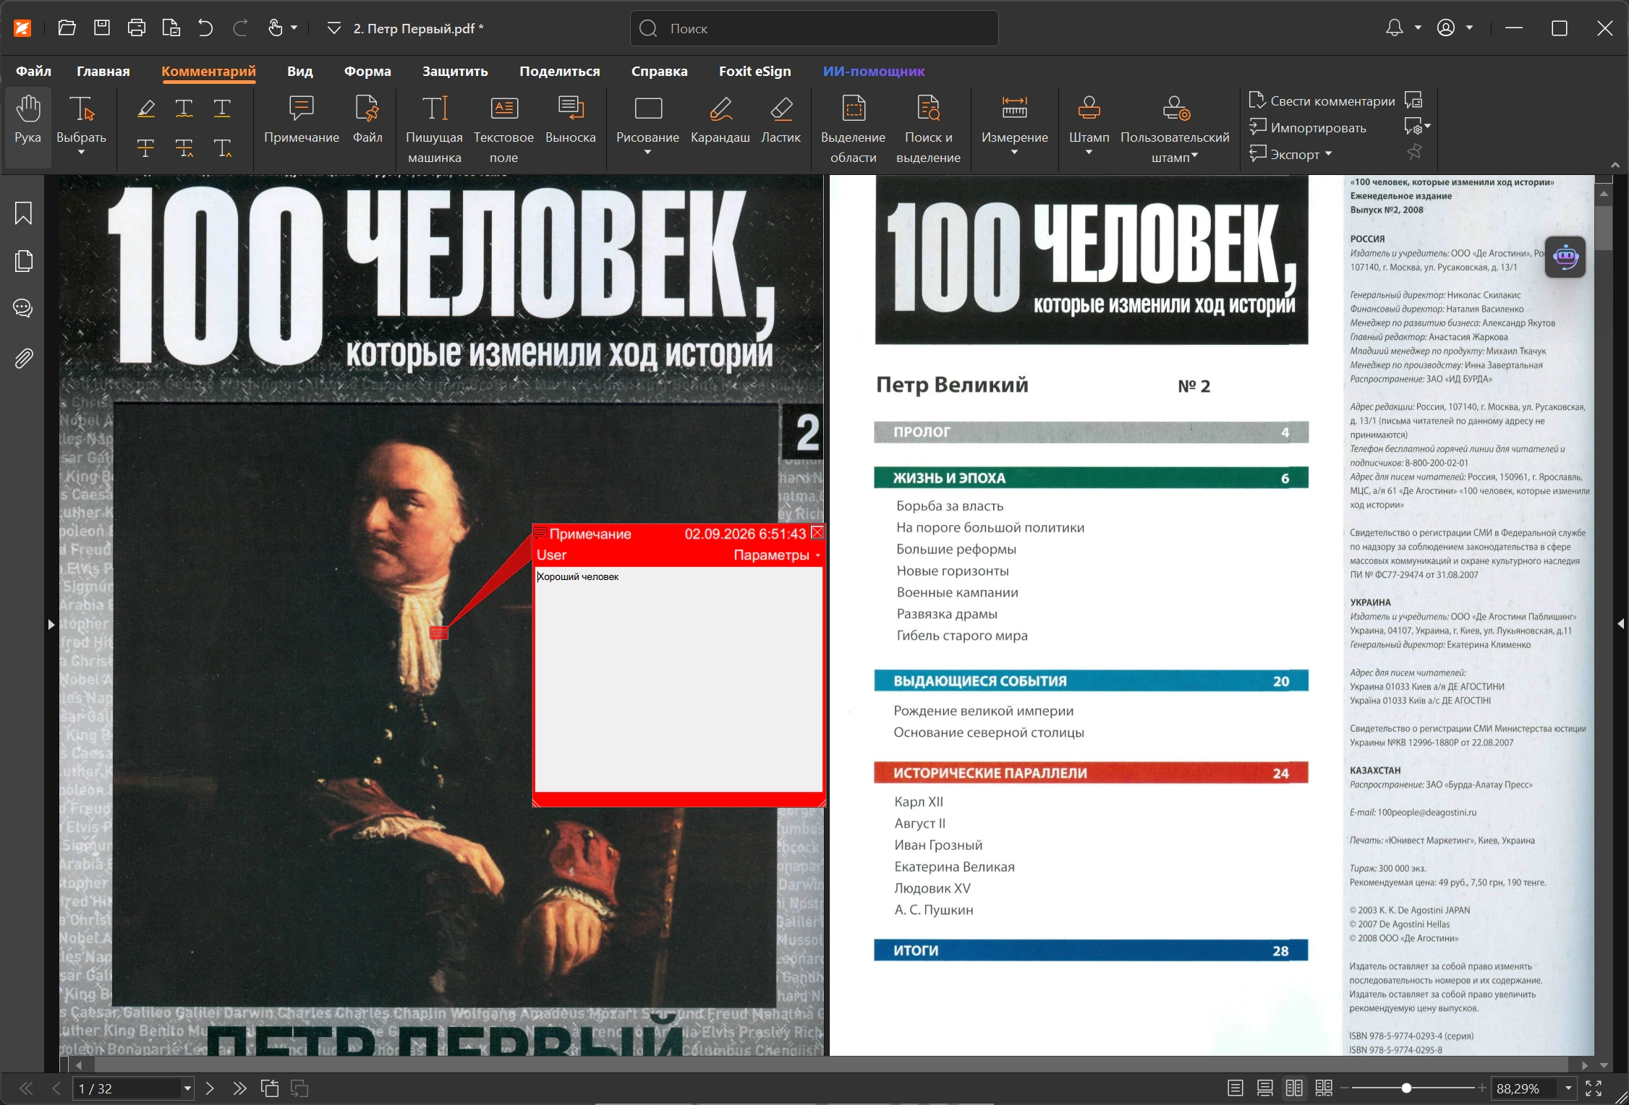This screenshot has width=1629, height=1105.
Task: Open the Защитить ribbon tab
Action: (455, 71)
